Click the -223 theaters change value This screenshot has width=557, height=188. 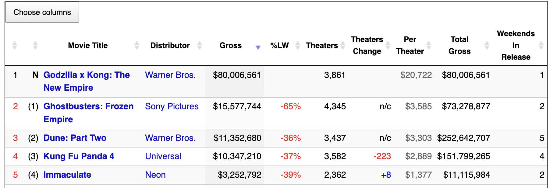[x=382, y=156]
